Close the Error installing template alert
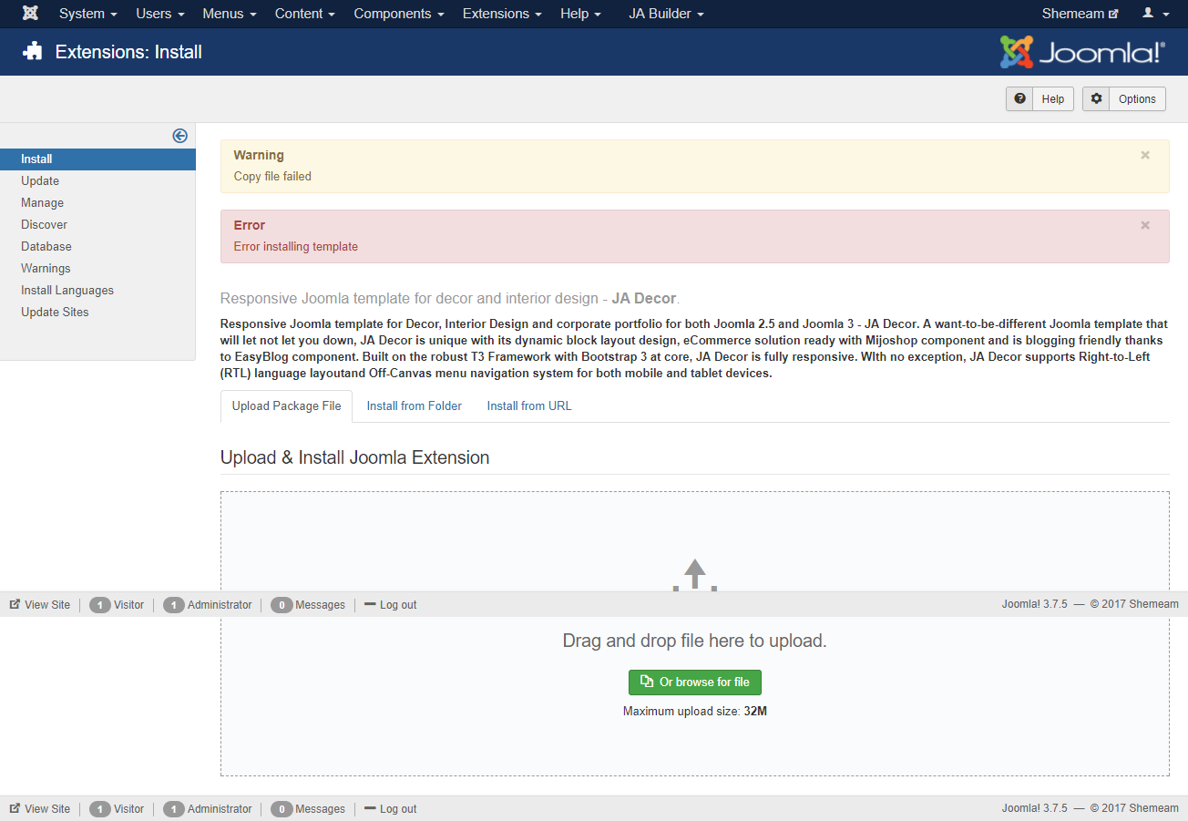Image resolution: width=1188 pixels, height=821 pixels. (1145, 225)
